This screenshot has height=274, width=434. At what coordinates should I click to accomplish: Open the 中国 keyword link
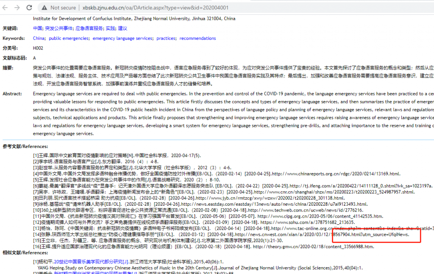click(x=37, y=28)
